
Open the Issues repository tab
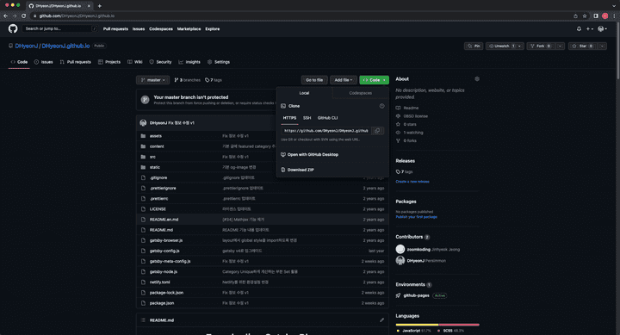point(44,62)
